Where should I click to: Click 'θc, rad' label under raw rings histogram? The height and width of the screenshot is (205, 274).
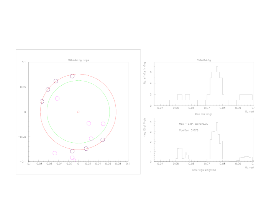[x=249, y=112]
